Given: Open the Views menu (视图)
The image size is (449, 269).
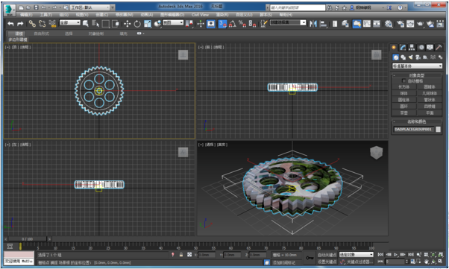Looking at the screenshot, I should coord(82,15).
